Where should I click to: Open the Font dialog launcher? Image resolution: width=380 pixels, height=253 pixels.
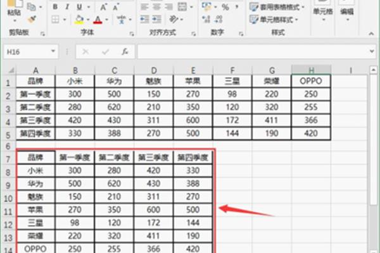pos(132,34)
